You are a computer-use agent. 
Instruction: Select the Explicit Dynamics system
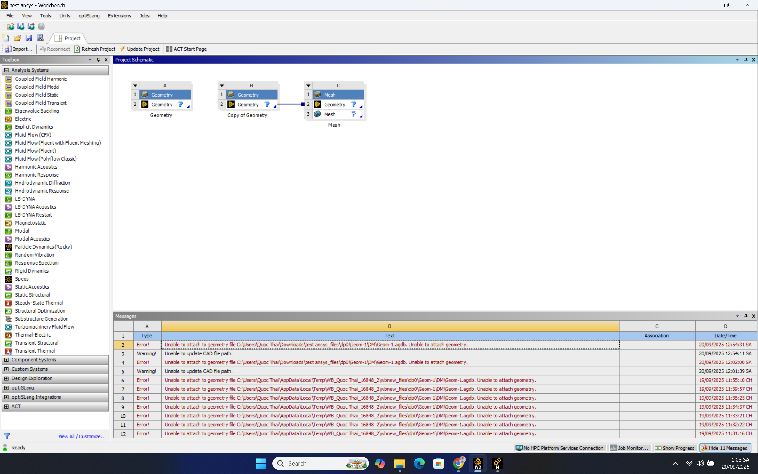(x=34, y=127)
